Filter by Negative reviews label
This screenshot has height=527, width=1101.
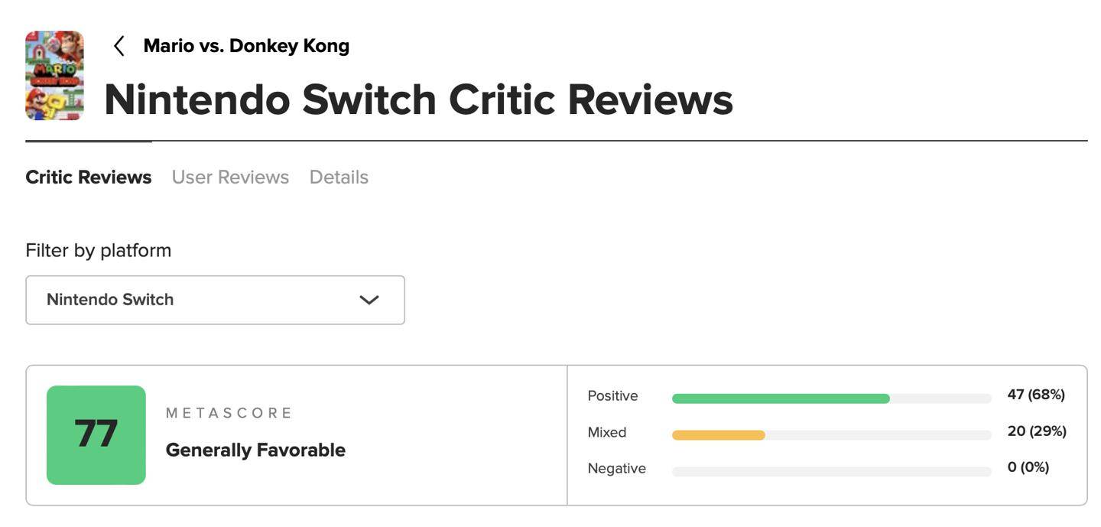[617, 469]
